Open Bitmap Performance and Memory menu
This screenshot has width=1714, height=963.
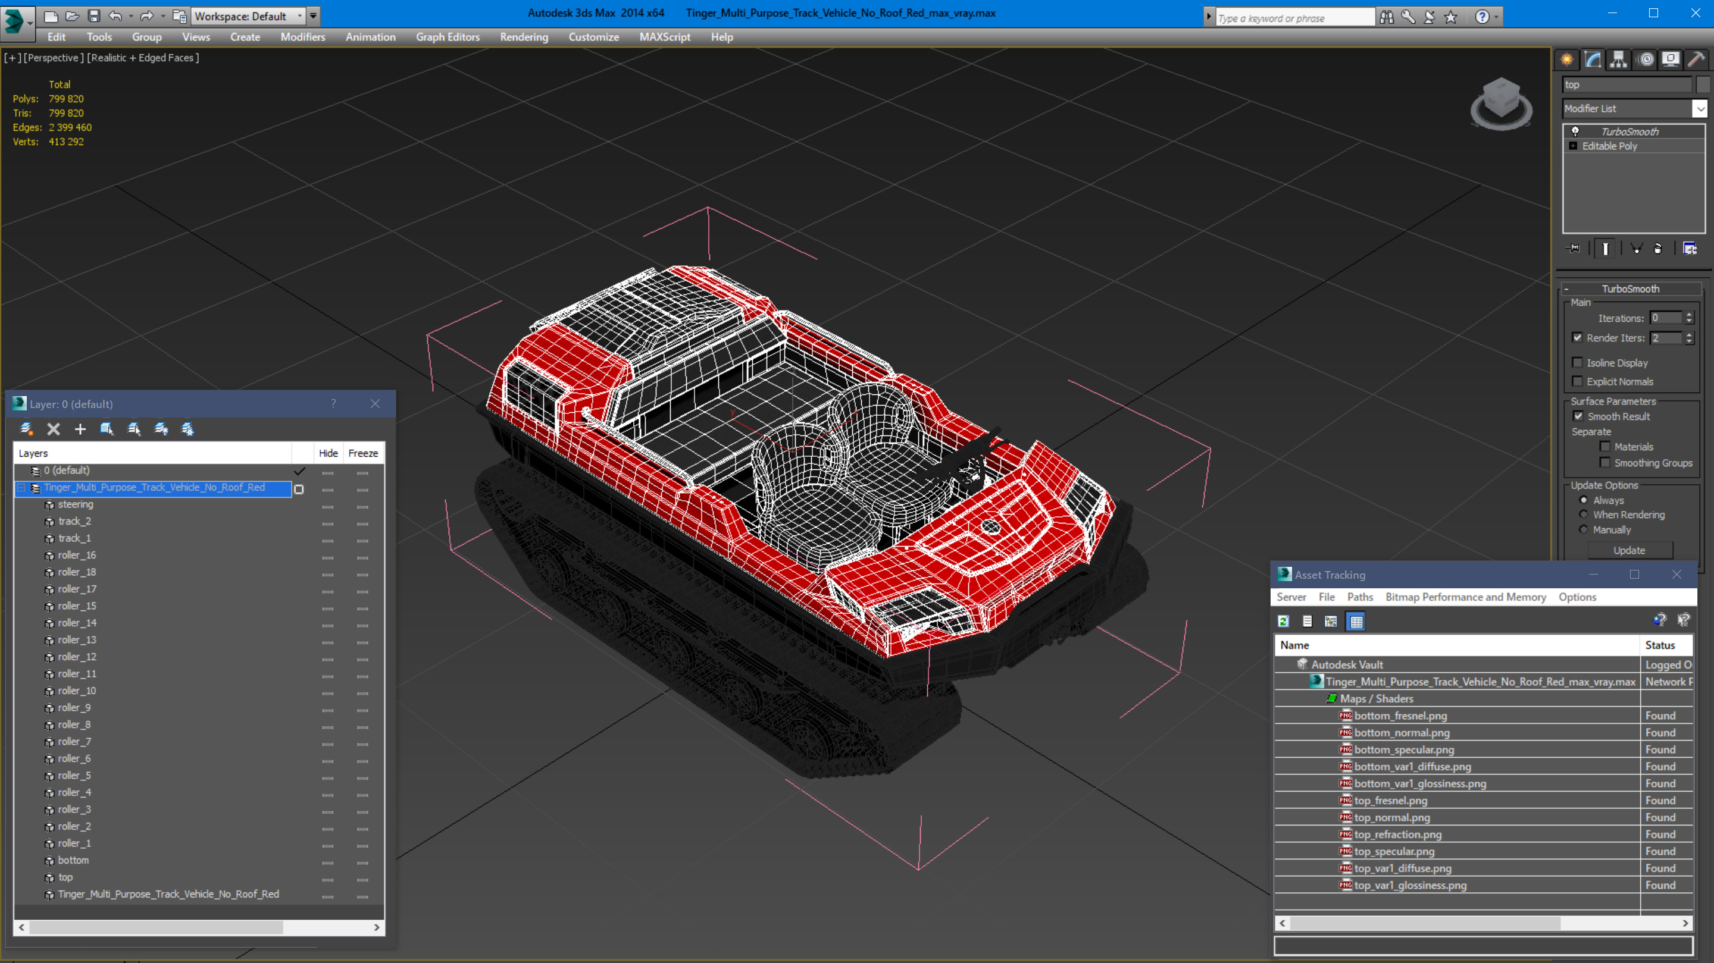click(x=1465, y=597)
